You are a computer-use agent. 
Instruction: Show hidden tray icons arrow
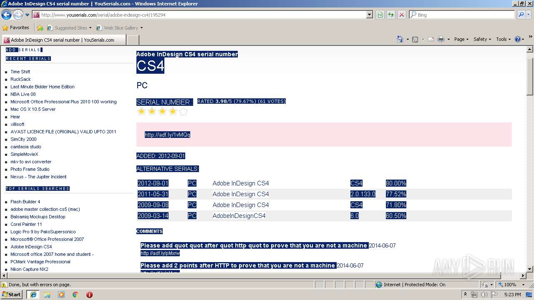click(466, 294)
